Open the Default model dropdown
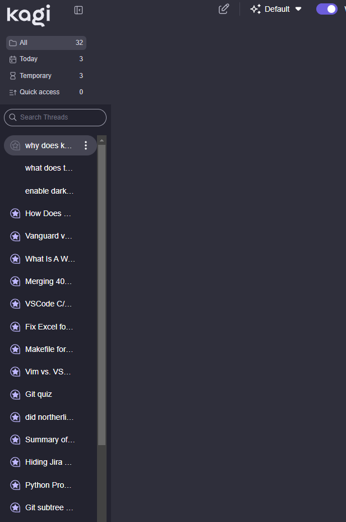 [276, 9]
